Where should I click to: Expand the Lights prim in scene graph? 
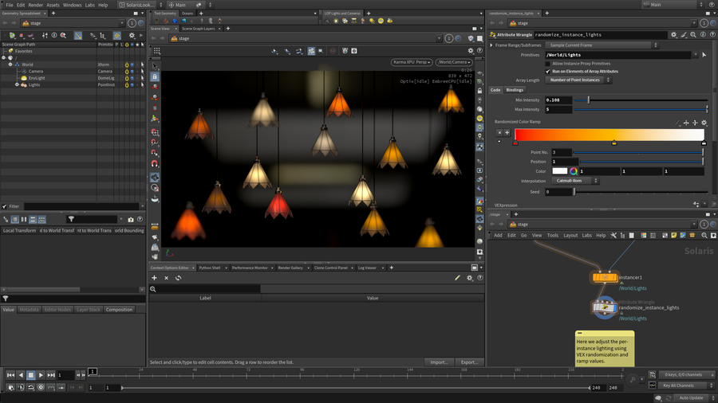pyautogui.click(x=17, y=84)
